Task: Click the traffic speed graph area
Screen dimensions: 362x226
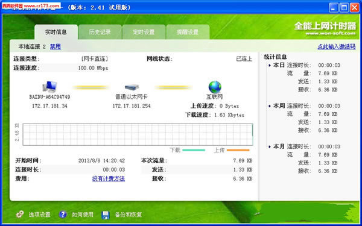Action: click(x=138, y=134)
